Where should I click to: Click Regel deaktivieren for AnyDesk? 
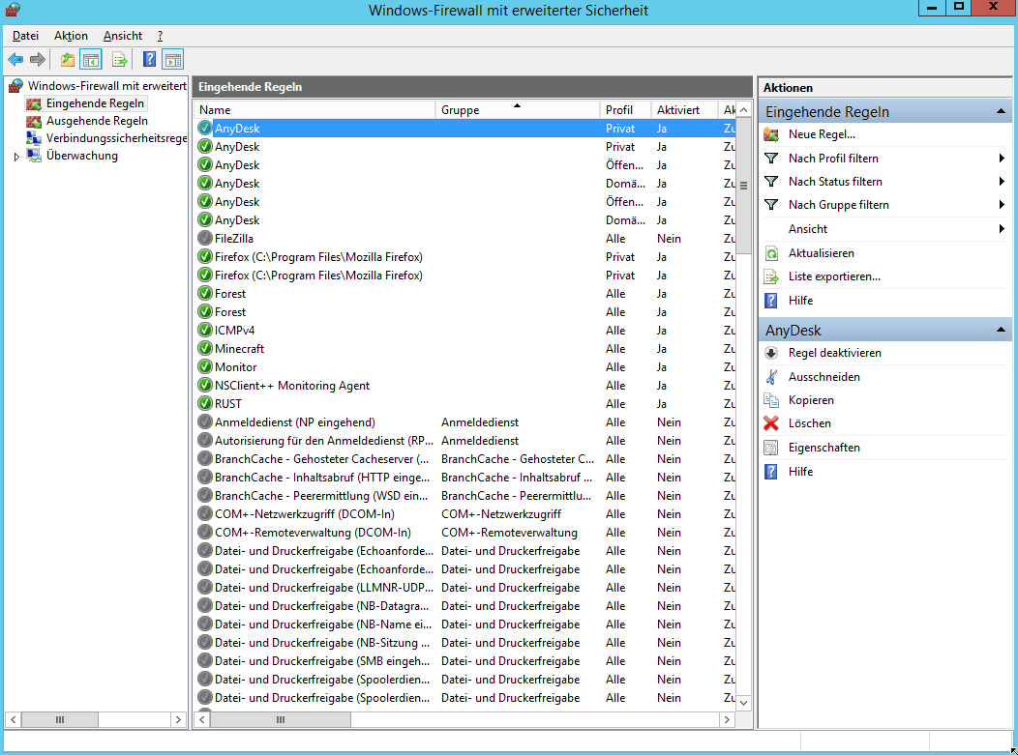(834, 354)
